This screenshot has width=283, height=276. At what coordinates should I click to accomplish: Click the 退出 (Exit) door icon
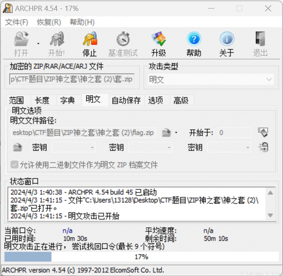(x=260, y=39)
